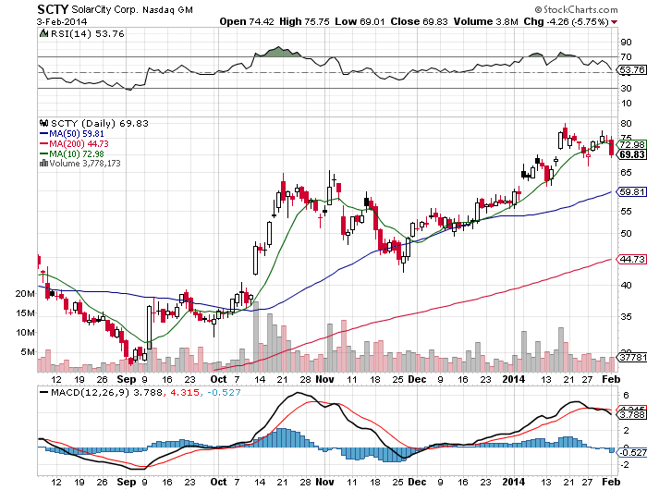Screen dimensions: 647x490
Task: Click the volume bars icon in the legend
Action: point(43,164)
